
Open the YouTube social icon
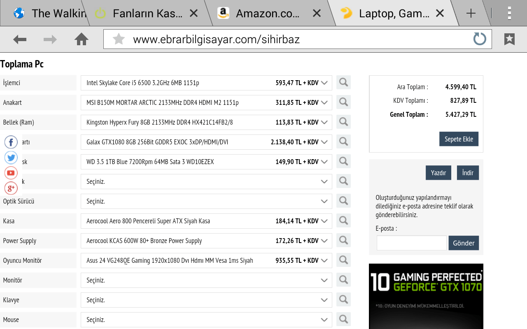[x=11, y=173]
